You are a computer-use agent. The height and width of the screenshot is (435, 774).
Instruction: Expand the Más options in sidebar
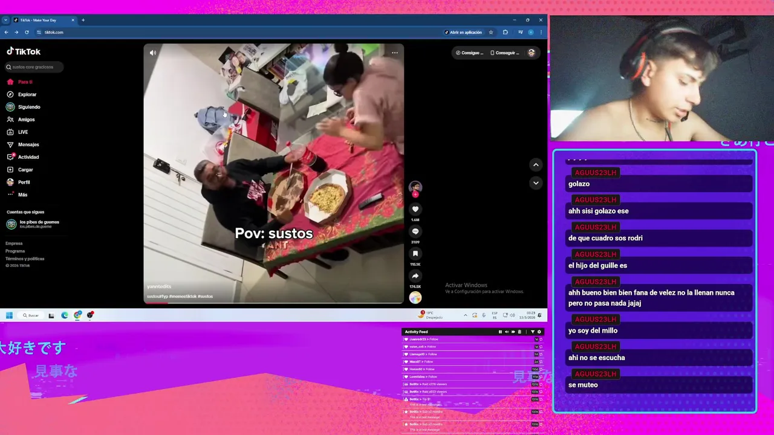point(17,195)
